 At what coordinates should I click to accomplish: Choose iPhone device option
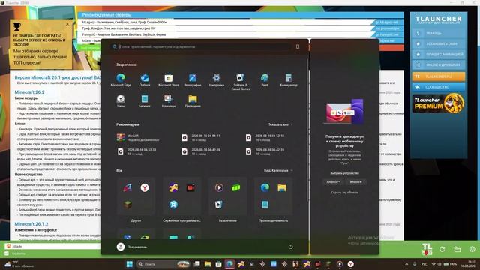click(x=355, y=181)
